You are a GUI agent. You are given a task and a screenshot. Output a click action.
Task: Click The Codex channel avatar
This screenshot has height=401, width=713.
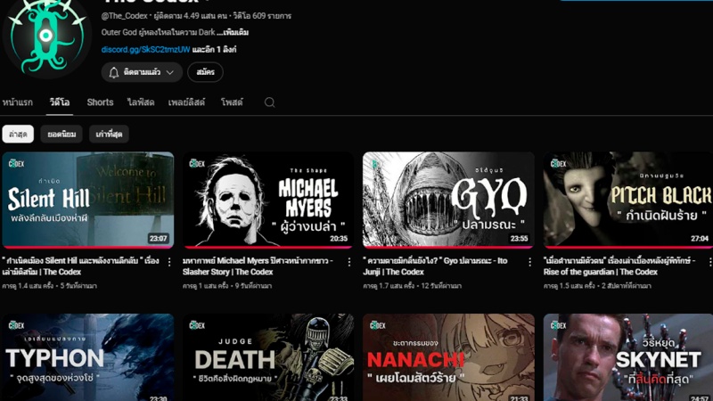pos(45,37)
